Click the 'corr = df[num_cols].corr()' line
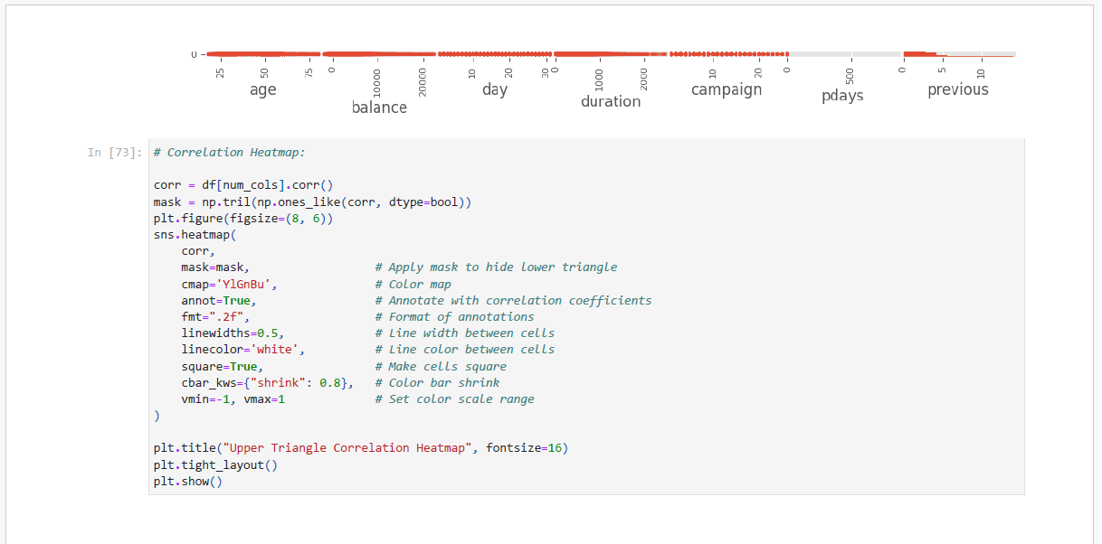Screen dimensions: 1102x544 (x=243, y=185)
